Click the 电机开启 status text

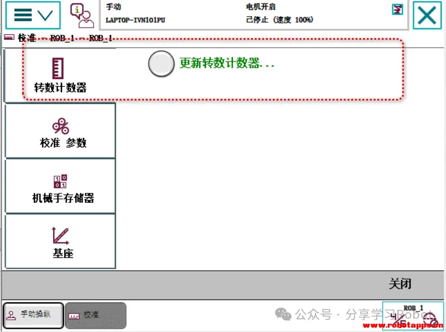pyautogui.click(x=261, y=7)
